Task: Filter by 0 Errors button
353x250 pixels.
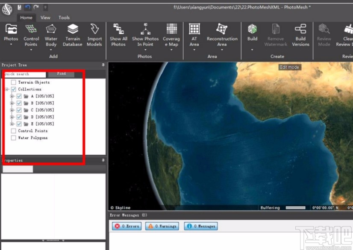Action: (127, 226)
